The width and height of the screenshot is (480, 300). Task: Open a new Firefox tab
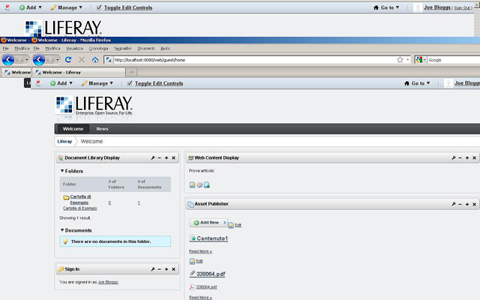131,72
